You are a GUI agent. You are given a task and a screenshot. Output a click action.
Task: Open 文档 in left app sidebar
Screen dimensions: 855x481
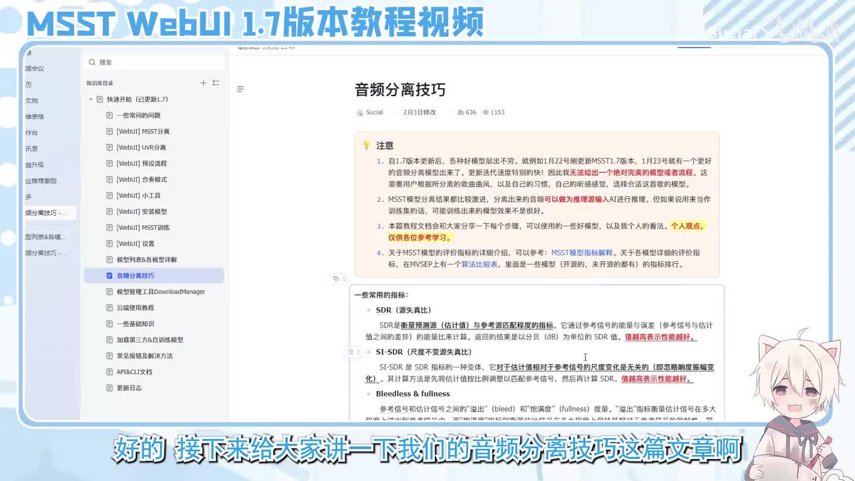pos(31,100)
